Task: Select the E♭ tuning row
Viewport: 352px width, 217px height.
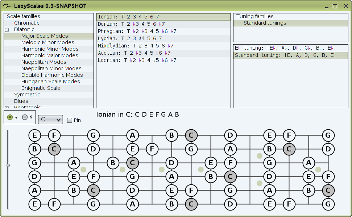Action: 291,48
